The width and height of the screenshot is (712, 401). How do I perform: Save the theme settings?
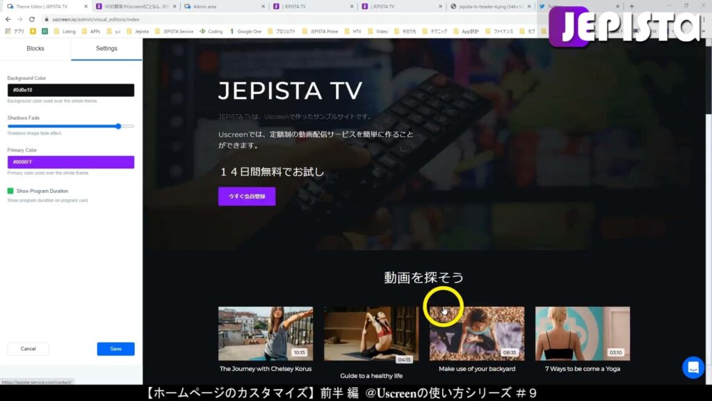(x=116, y=349)
